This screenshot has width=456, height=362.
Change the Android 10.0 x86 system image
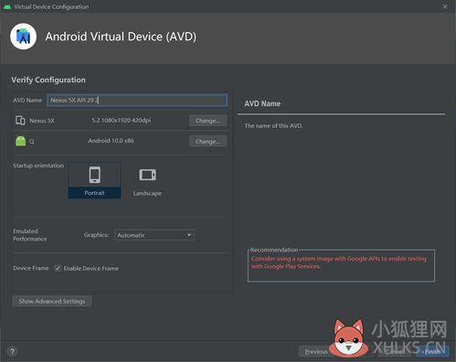[x=207, y=142]
